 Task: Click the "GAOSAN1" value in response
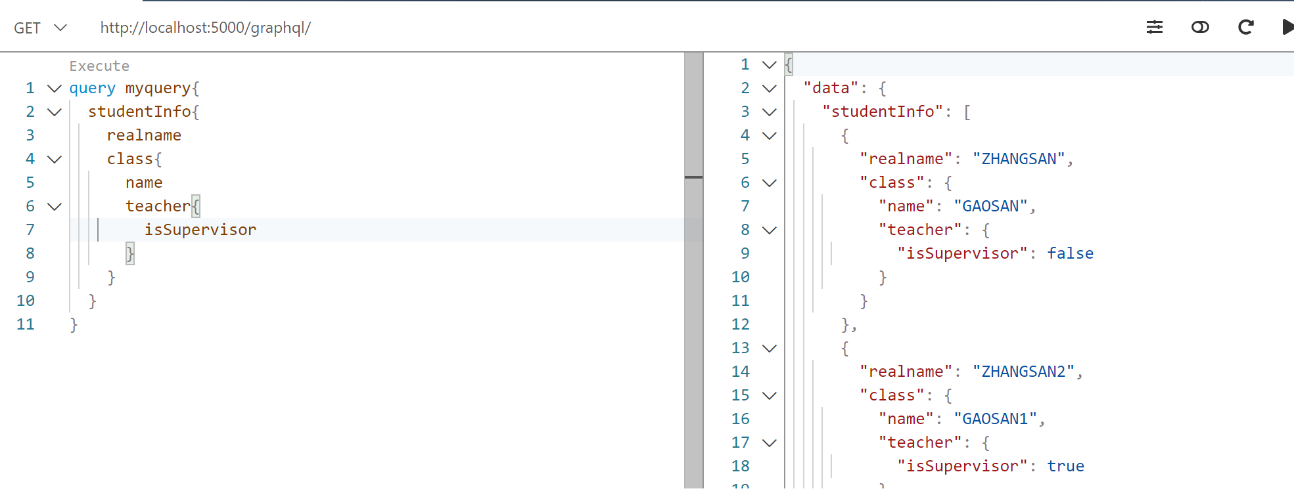[995, 419]
